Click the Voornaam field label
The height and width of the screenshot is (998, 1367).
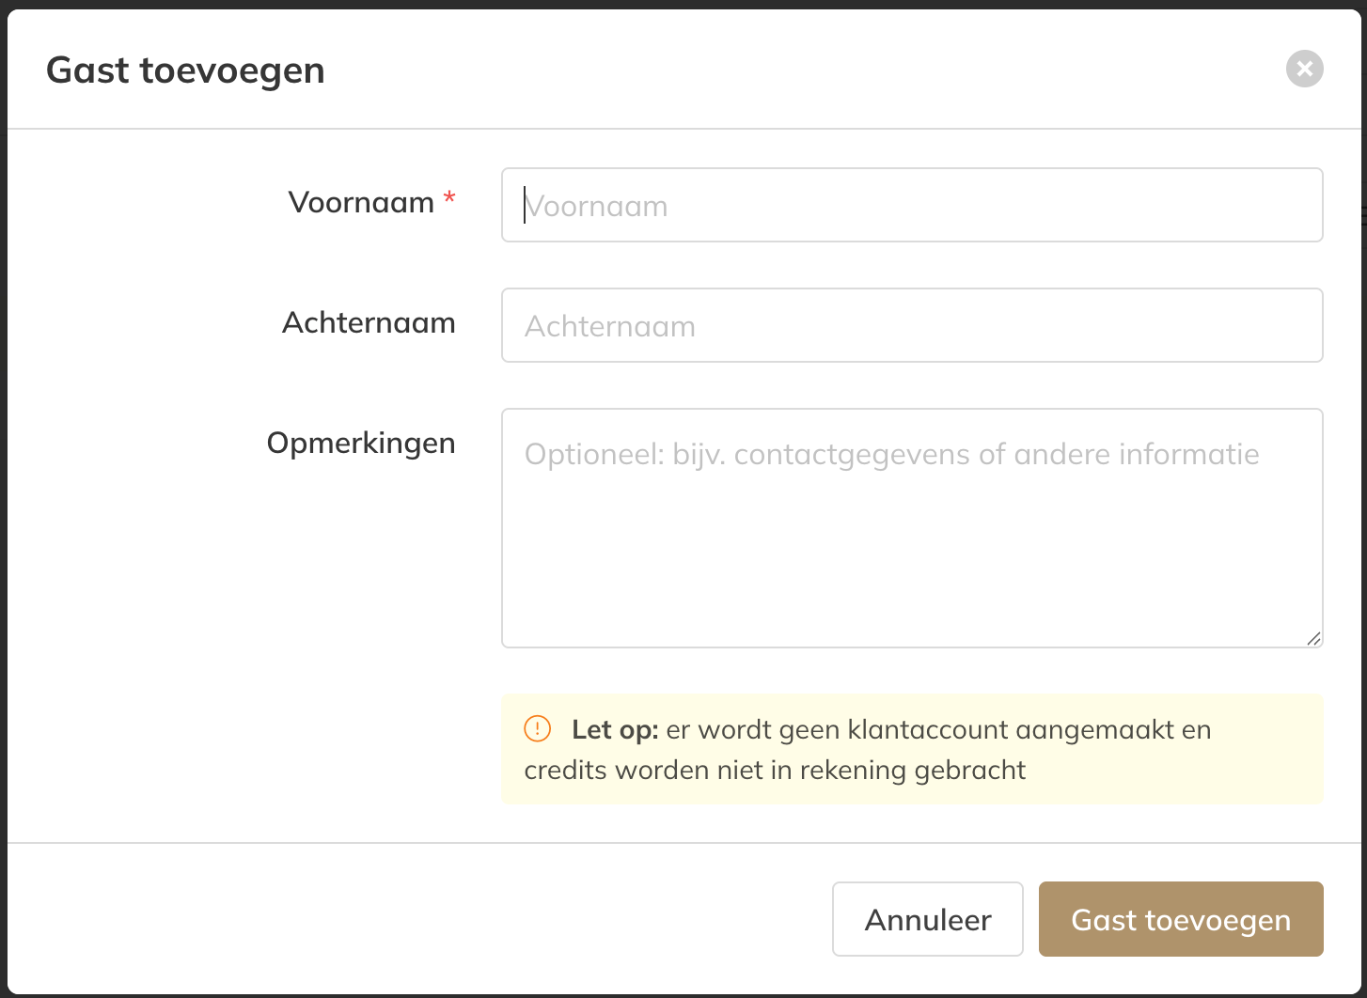(361, 202)
